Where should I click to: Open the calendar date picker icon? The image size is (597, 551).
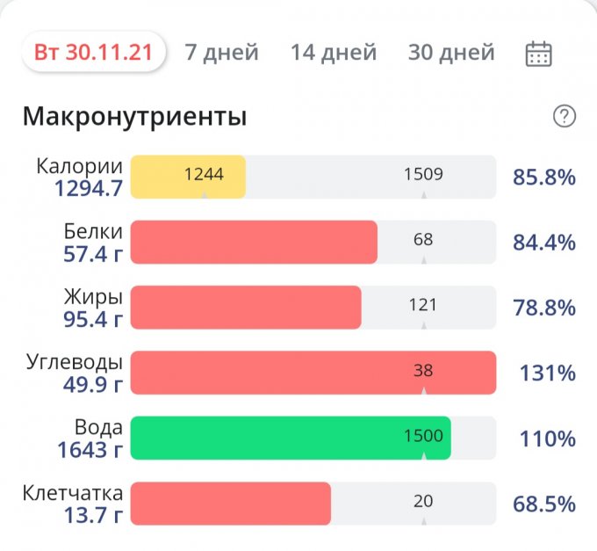pyautogui.click(x=538, y=54)
